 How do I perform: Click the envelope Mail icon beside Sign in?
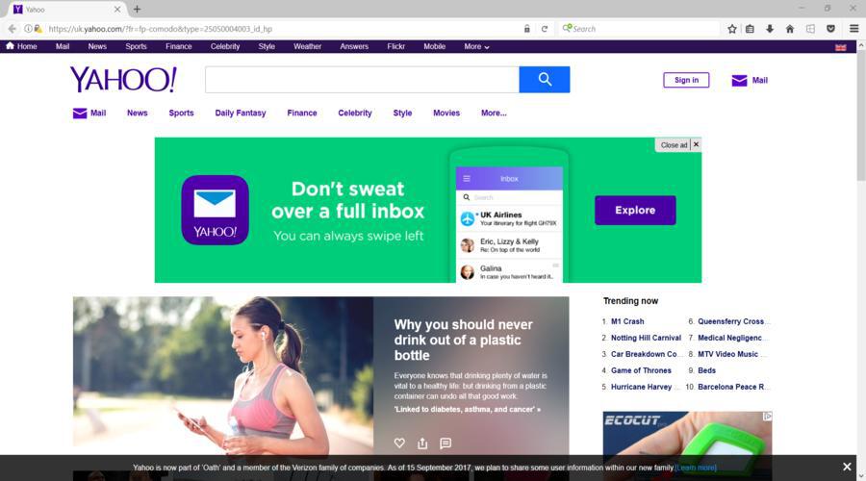click(x=739, y=81)
